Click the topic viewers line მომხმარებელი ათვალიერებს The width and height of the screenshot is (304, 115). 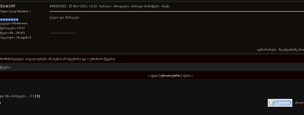pyautogui.click(x=57, y=59)
